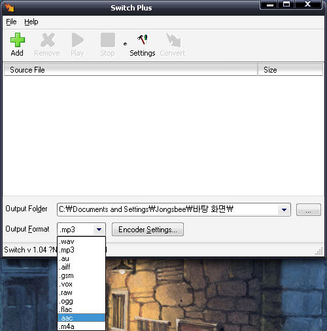
Task: Collapse the Output Format dropdown arrow
Action: click(99, 230)
